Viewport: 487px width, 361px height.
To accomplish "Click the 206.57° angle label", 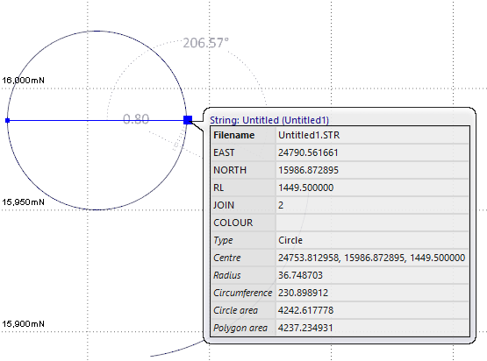I will tap(205, 43).
